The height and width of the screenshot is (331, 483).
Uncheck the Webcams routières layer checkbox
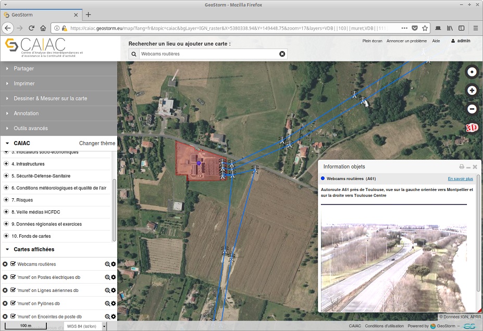[13, 264]
